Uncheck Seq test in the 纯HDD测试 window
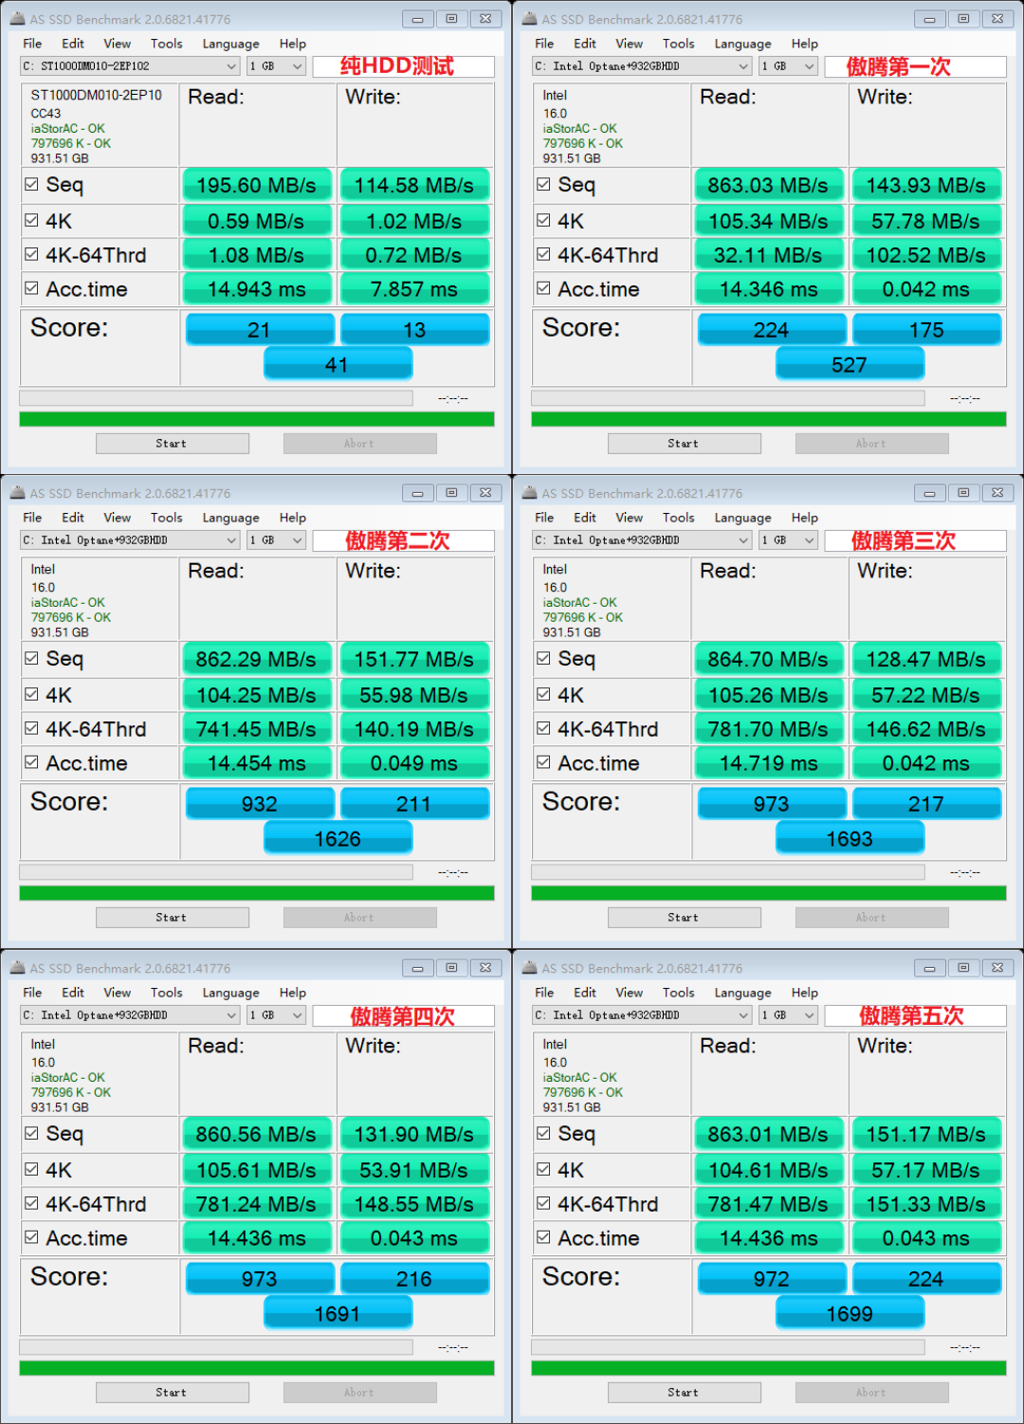The image size is (1024, 1424). (x=31, y=184)
